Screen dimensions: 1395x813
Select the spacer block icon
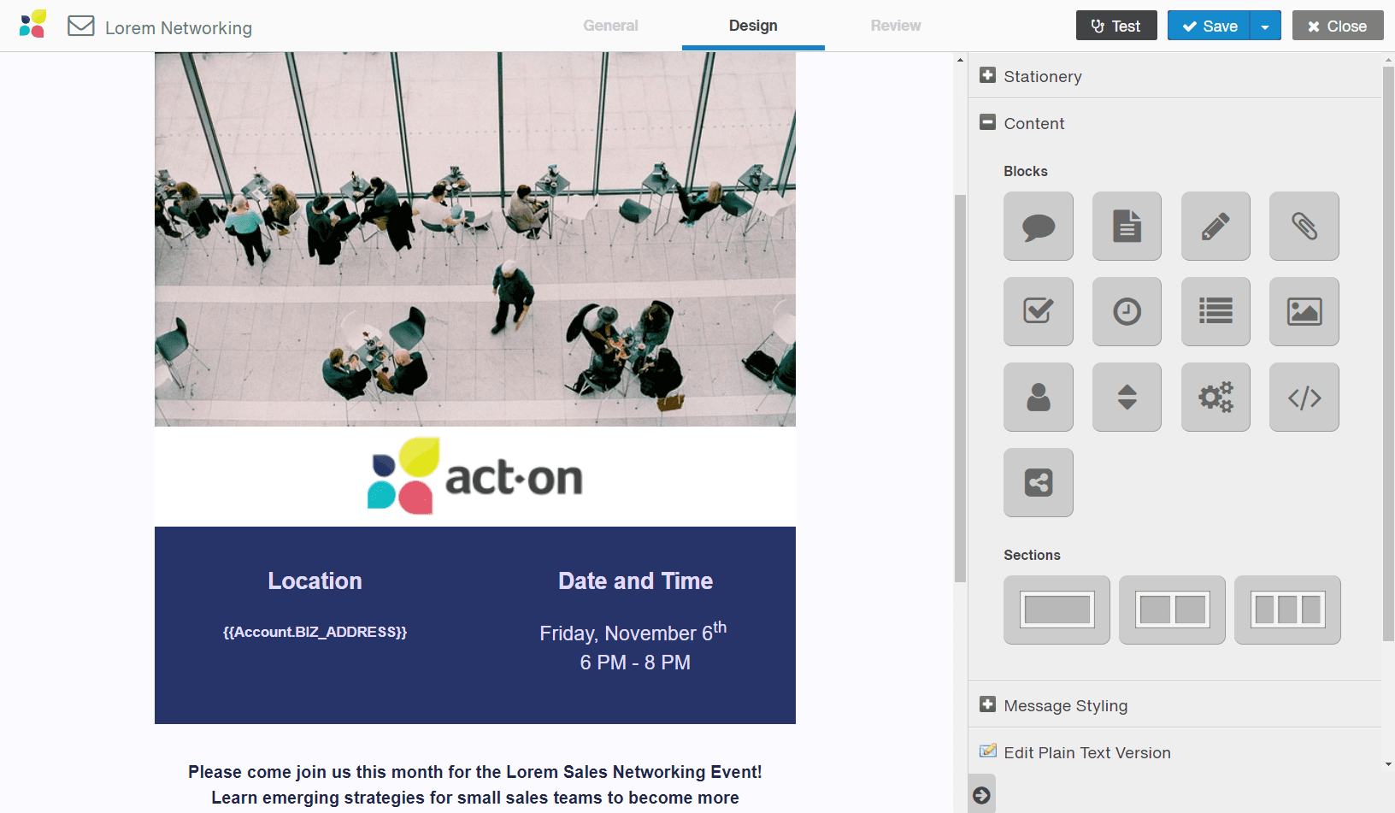(1127, 398)
